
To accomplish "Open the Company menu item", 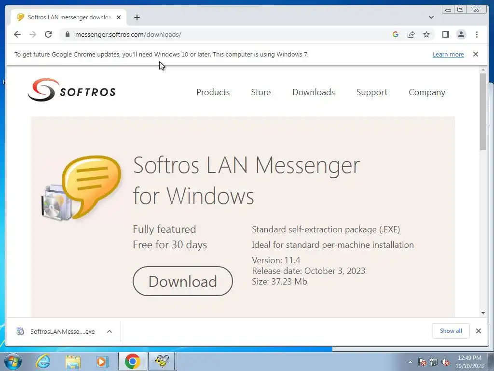I will pyautogui.click(x=427, y=92).
